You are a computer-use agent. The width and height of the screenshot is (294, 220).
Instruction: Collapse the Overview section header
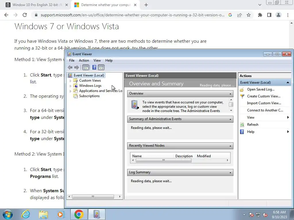click(x=230, y=94)
